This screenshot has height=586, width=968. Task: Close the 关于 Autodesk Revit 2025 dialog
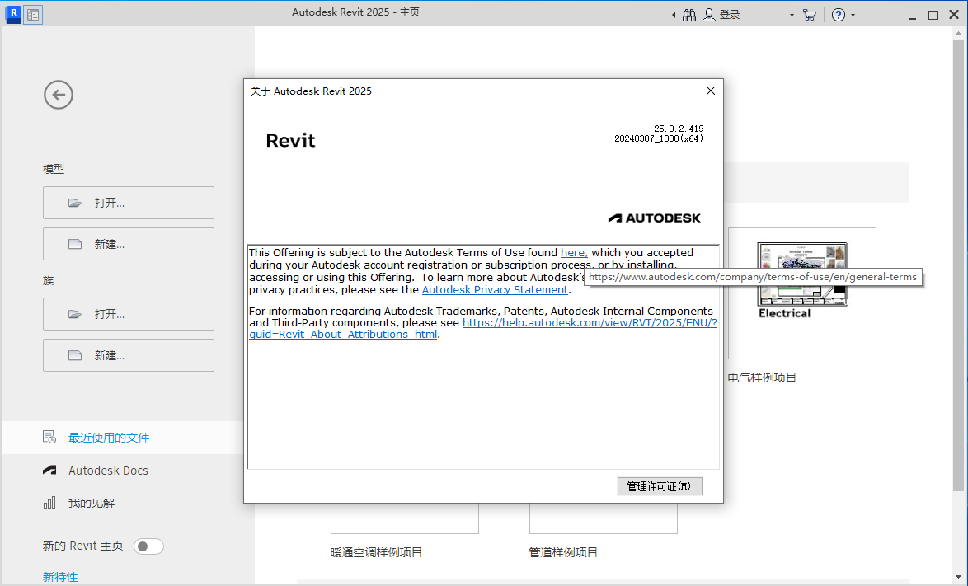pos(711,91)
